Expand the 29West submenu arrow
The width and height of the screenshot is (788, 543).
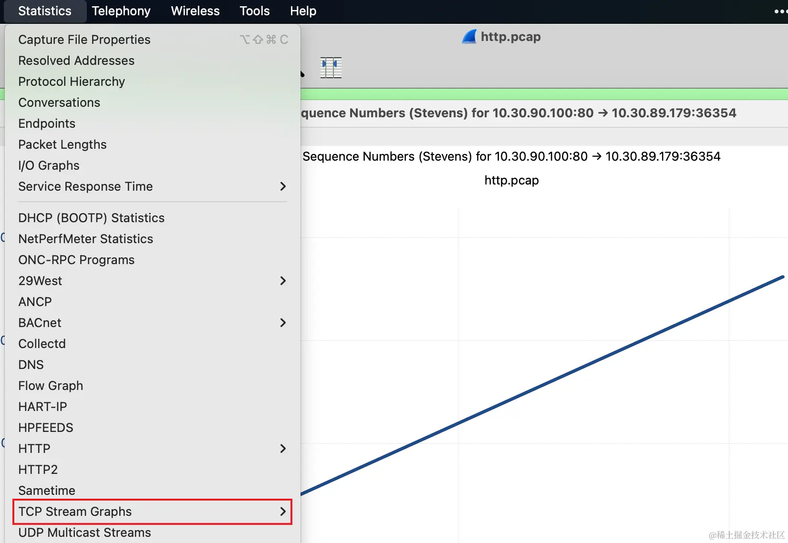point(283,281)
